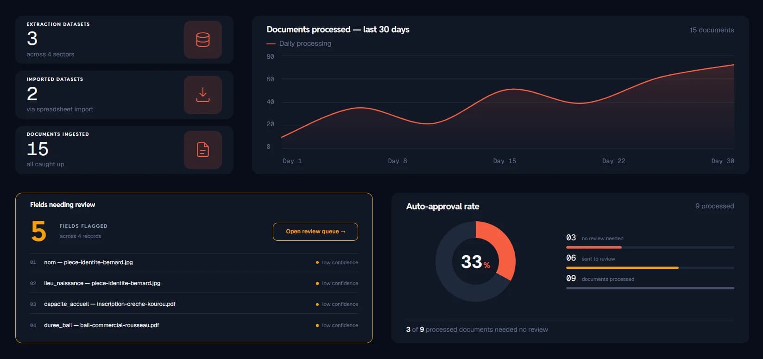The height and width of the screenshot is (359, 763).
Task: Click the '9 processed' label
Action: click(714, 206)
